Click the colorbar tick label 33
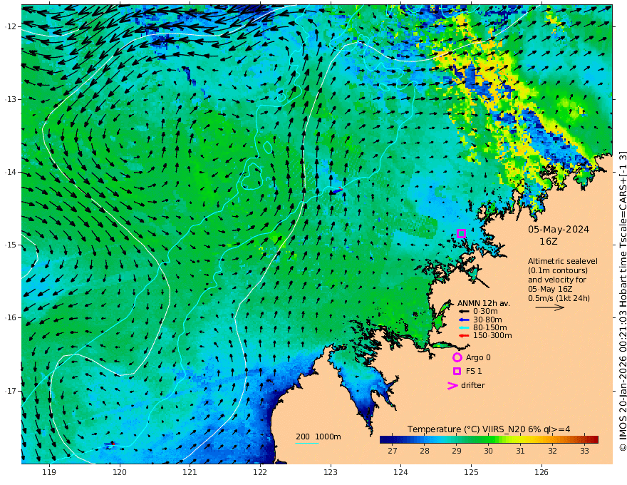Screen dimensions: 627x485 [x=585, y=451]
